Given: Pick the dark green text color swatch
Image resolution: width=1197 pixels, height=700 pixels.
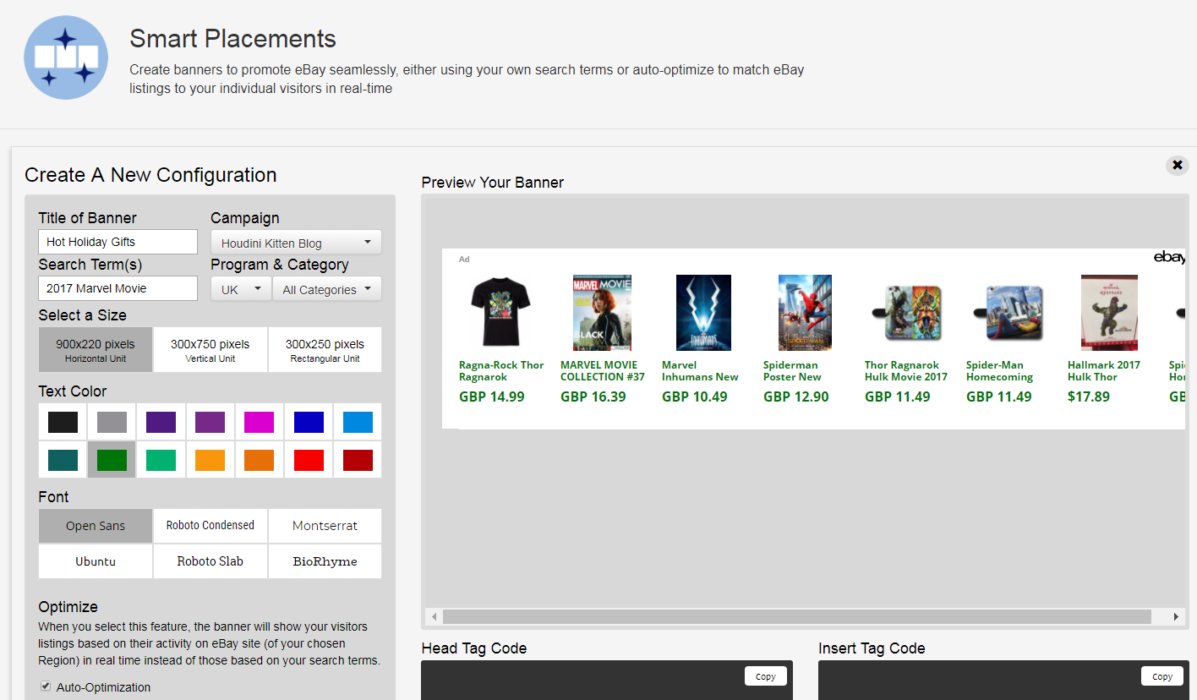Looking at the screenshot, I should 112,460.
